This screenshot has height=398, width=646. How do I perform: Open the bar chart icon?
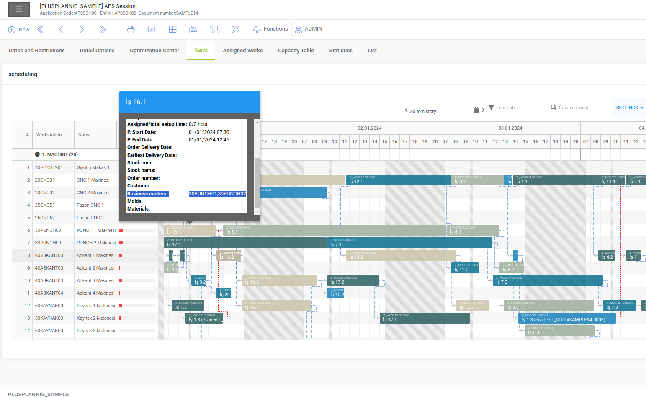(152, 29)
